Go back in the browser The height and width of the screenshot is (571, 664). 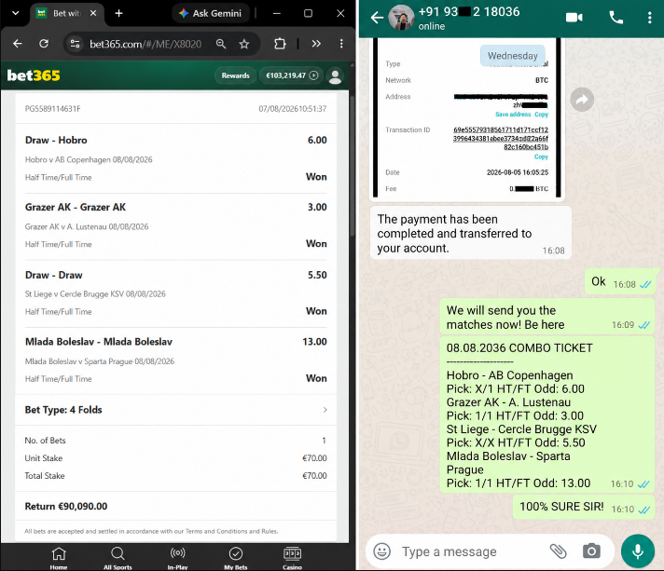pyautogui.click(x=18, y=44)
